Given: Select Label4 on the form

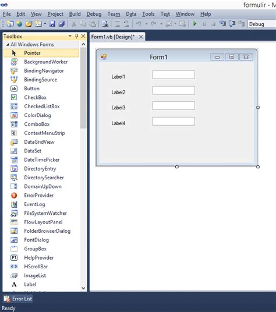Looking at the screenshot, I should pyautogui.click(x=118, y=123).
